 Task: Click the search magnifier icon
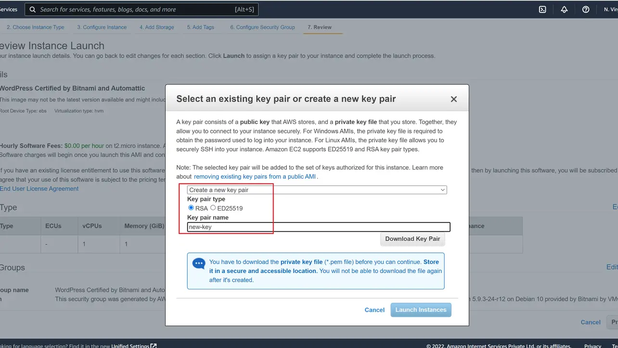(x=33, y=9)
